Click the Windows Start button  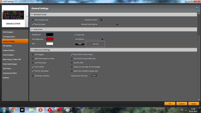[4, 110]
